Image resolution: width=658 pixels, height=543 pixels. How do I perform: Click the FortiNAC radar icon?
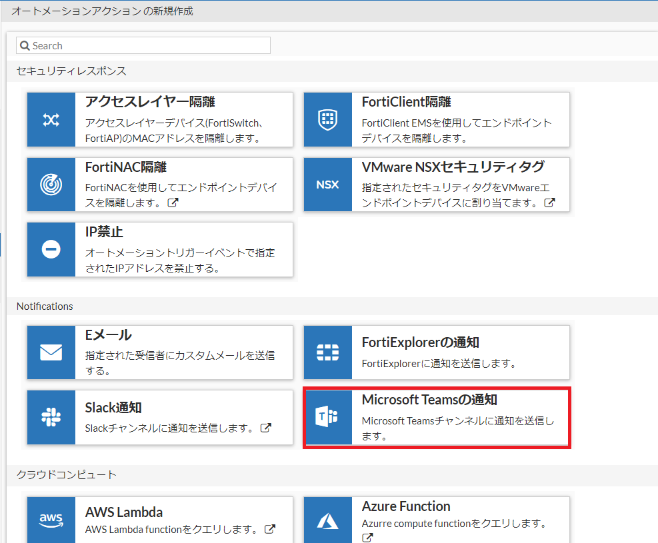click(x=51, y=185)
